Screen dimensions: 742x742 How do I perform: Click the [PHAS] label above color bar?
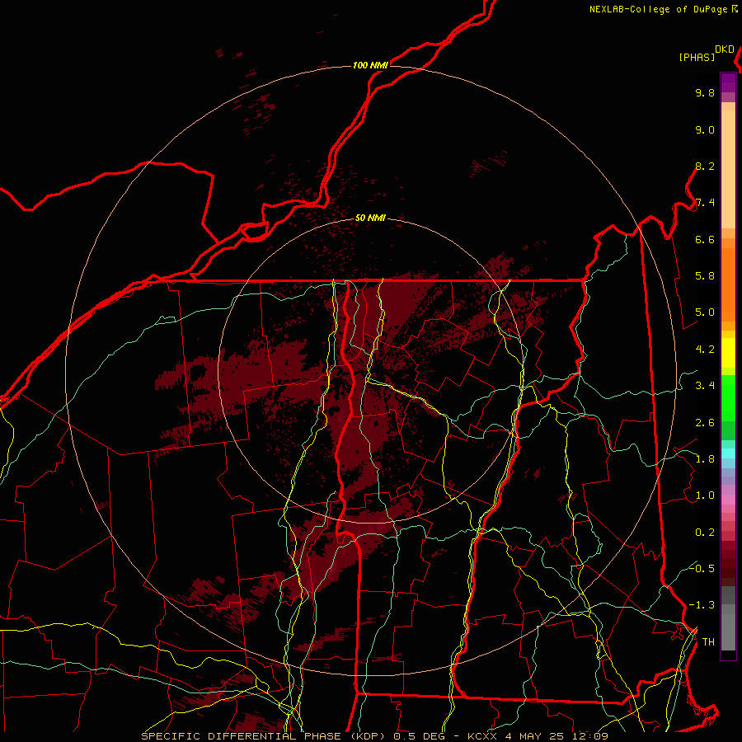click(697, 57)
